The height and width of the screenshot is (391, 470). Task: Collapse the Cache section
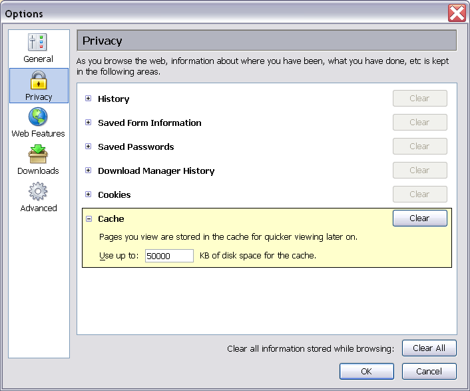[x=88, y=218]
